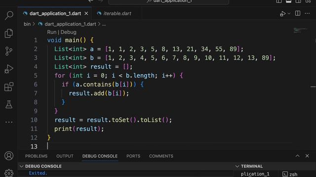Open the Explorer files view

(x=9, y=33)
